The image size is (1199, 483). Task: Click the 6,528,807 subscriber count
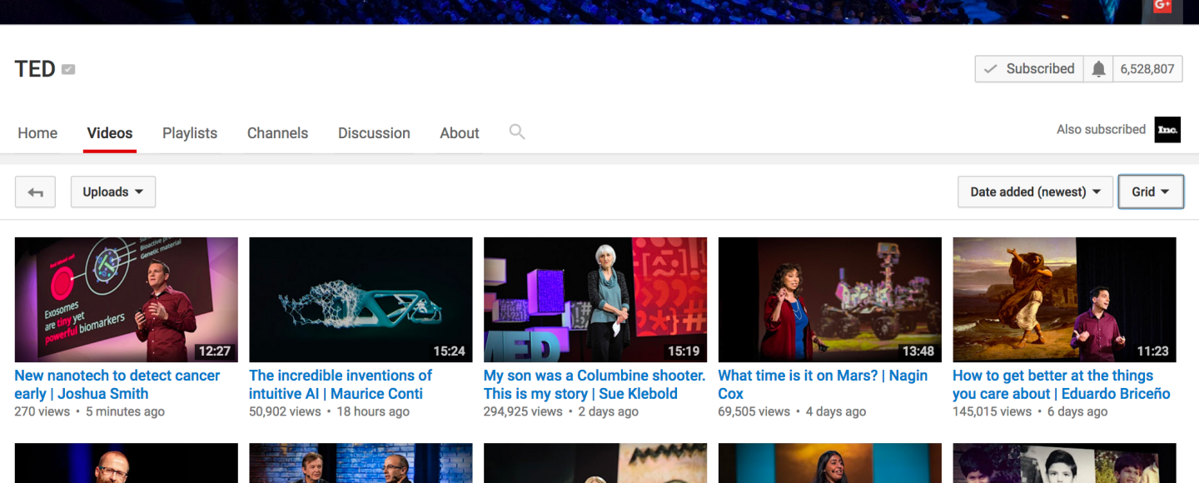coord(1147,69)
